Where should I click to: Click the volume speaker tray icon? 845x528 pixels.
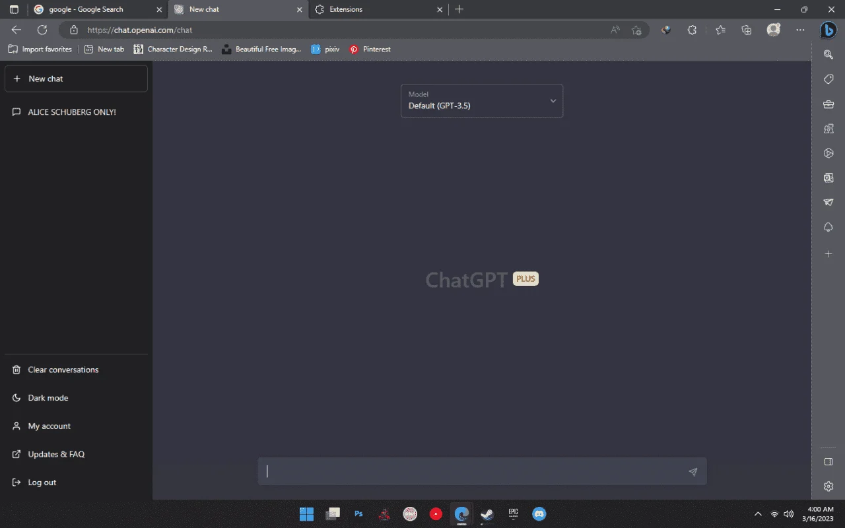[x=788, y=514]
